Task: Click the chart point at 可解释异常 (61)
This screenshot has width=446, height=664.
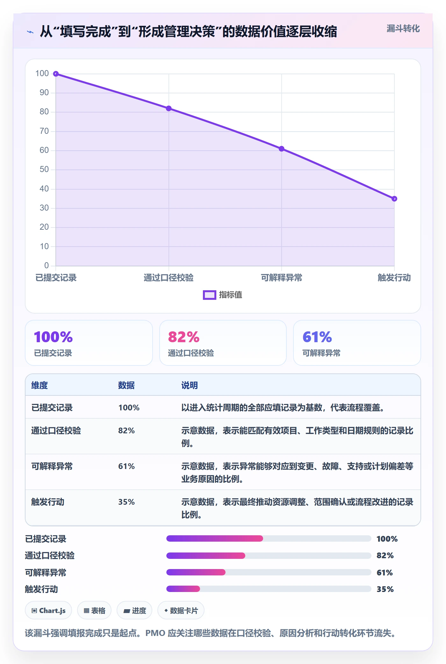Action: [x=282, y=149]
